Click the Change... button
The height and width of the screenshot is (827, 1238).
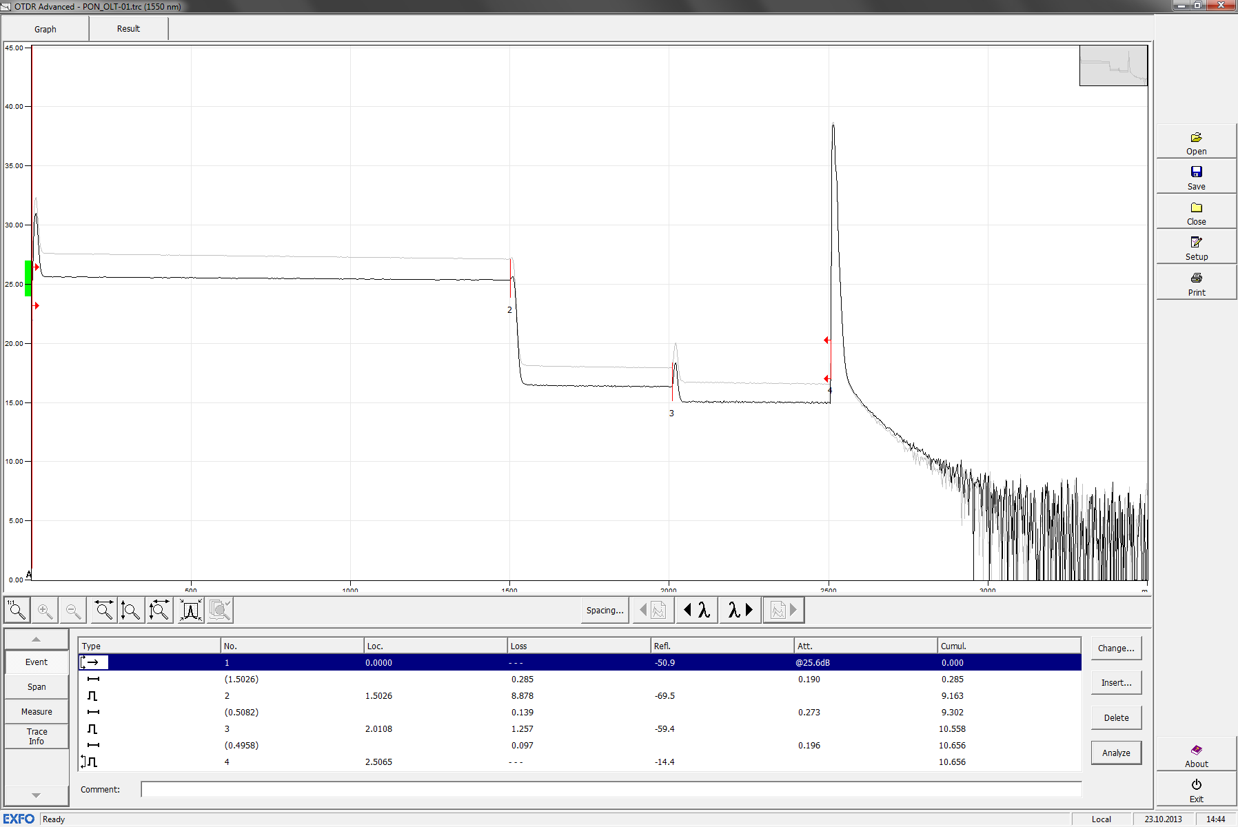(1116, 649)
